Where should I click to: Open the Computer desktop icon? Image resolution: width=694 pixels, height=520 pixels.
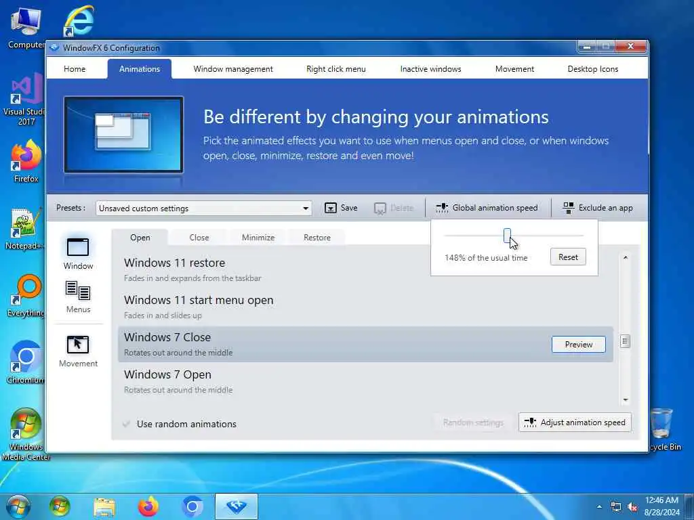(26, 28)
